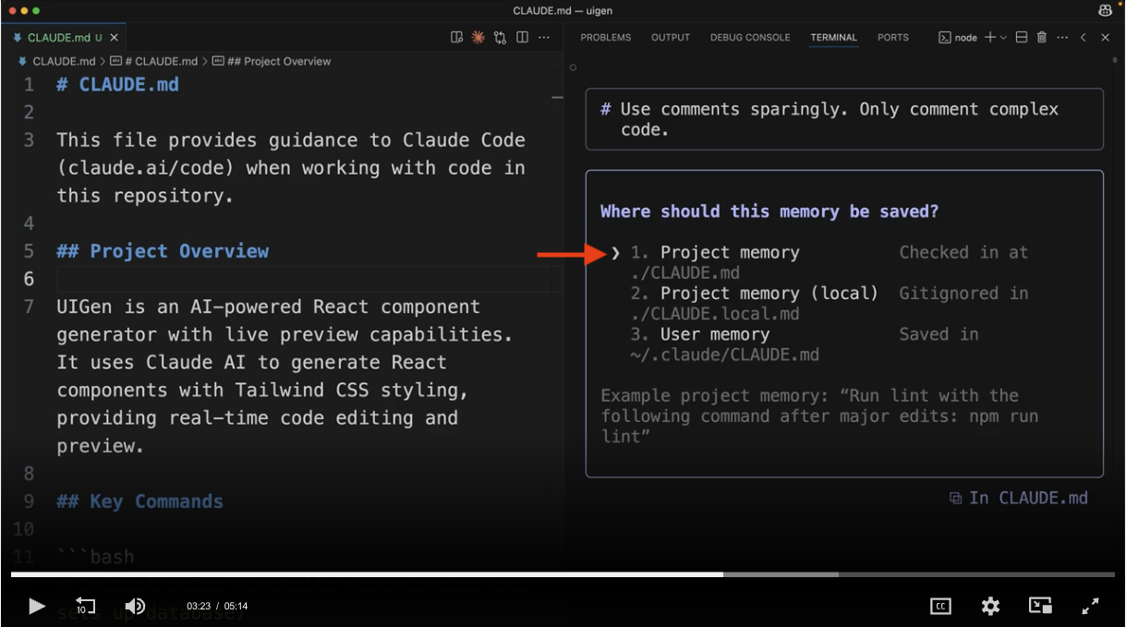Open the new terminal profile dropdown arrow

(1003, 38)
